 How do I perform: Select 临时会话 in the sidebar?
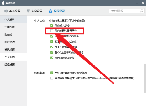click(14, 42)
